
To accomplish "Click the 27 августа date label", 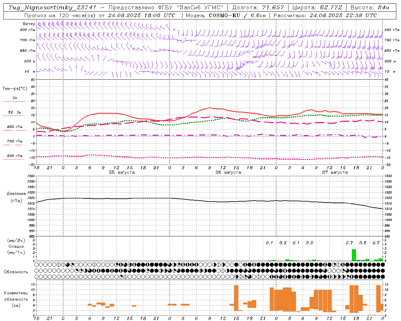I will pyautogui.click(x=335, y=172).
